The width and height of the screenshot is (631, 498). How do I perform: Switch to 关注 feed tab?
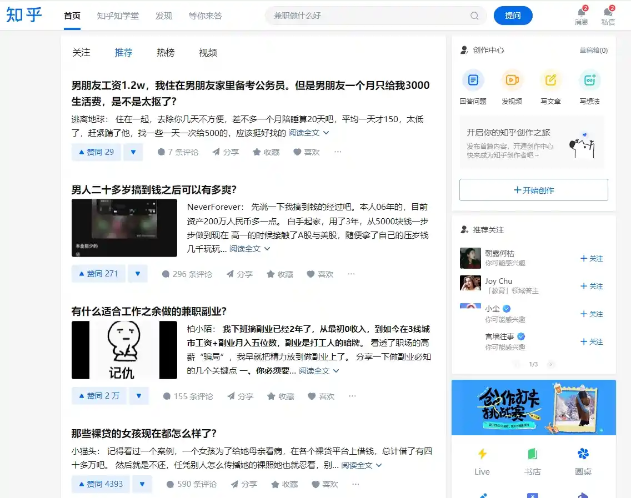pyautogui.click(x=81, y=53)
